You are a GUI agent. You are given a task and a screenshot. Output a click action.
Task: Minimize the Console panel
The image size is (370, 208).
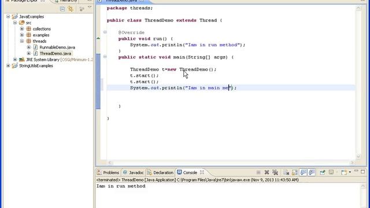pos(356,171)
